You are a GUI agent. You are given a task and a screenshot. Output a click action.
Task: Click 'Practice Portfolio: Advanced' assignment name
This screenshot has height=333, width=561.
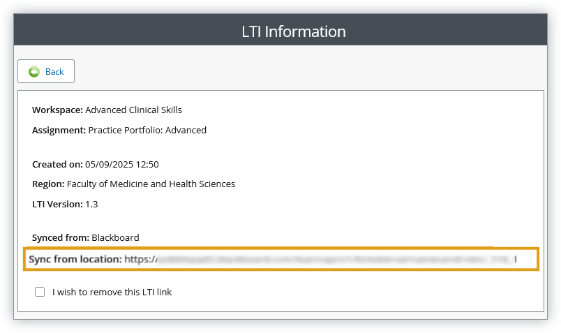click(x=147, y=130)
